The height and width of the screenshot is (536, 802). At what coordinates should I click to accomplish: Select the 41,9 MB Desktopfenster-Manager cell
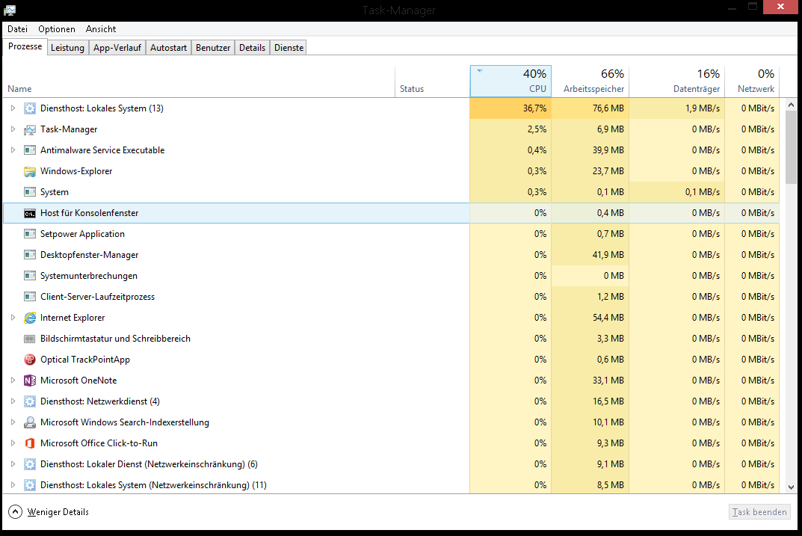click(x=590, y=255)
